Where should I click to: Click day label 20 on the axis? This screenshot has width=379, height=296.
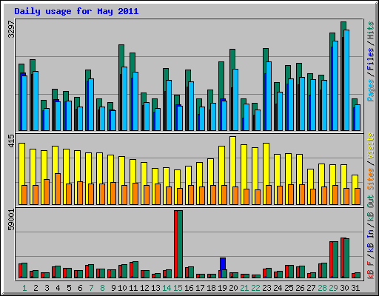(233, 288)
